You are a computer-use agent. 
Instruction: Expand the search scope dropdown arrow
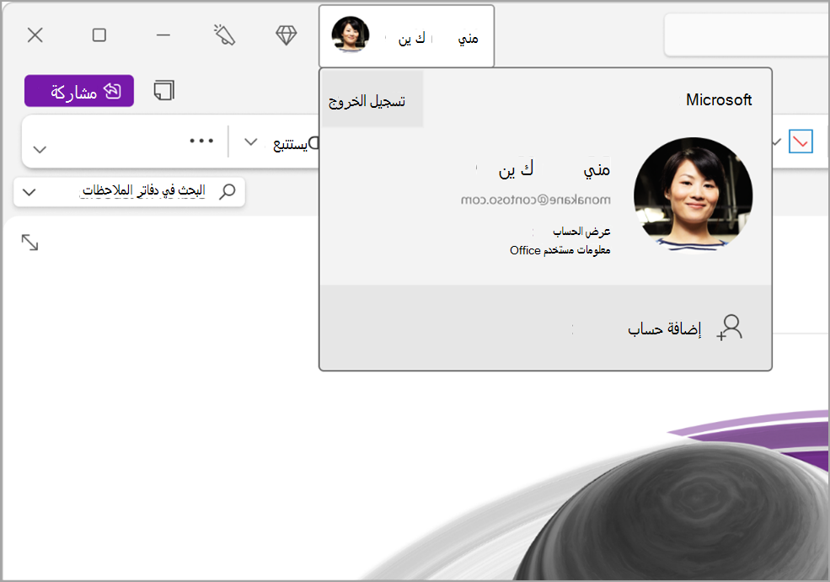tap(29, 192)
